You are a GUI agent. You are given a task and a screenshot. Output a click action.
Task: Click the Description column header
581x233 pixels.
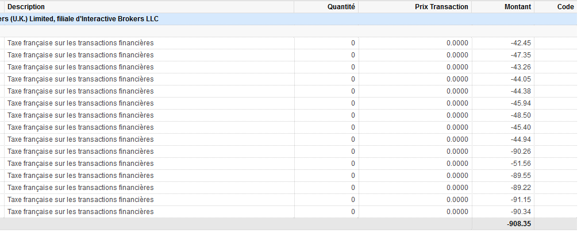(x=26, y=6)
